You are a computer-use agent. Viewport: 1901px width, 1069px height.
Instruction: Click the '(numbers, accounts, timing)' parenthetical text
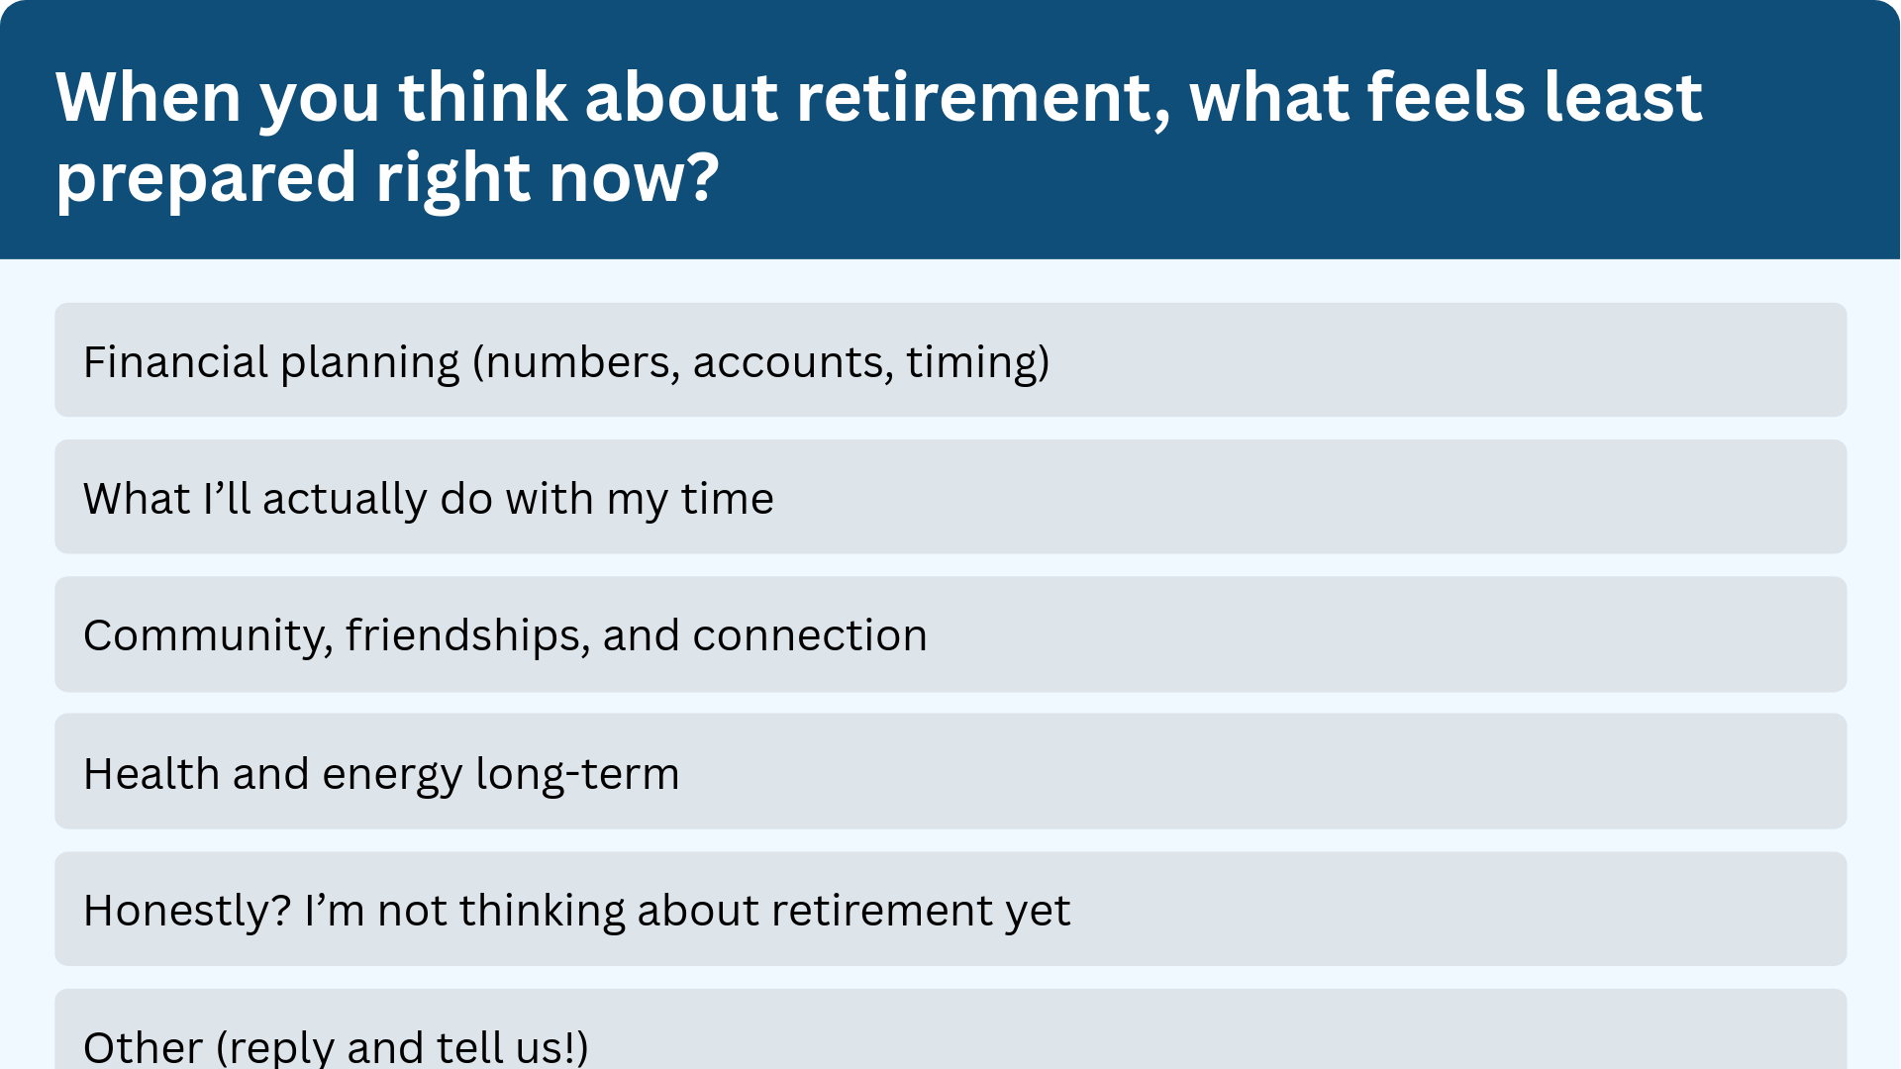[760, 362]
